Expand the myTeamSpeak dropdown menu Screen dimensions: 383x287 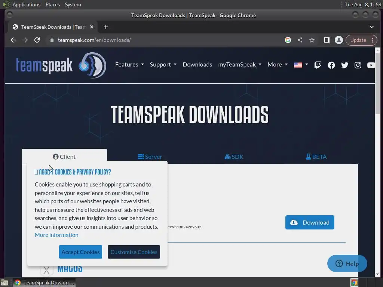(x=240, y=65)
